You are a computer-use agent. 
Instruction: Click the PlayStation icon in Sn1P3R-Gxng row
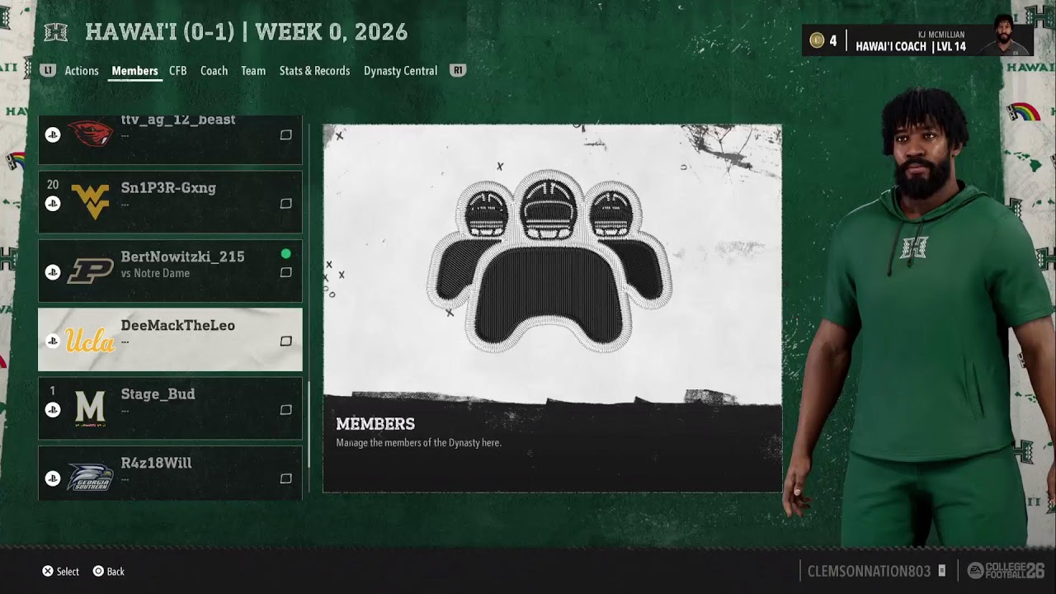[x=53, y=203]
